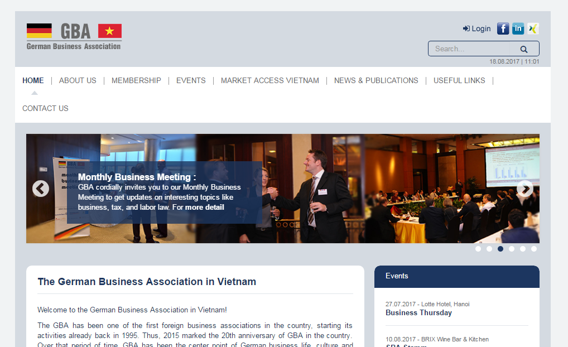568x347 pixels.
Task: Open the Xing social icon
Action: click(533, 28)
